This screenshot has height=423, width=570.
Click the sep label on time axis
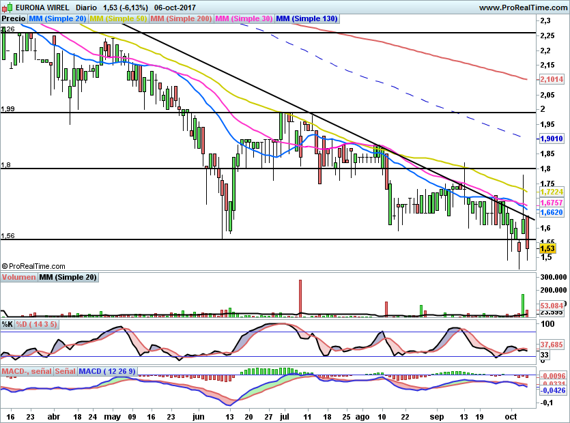437,417
